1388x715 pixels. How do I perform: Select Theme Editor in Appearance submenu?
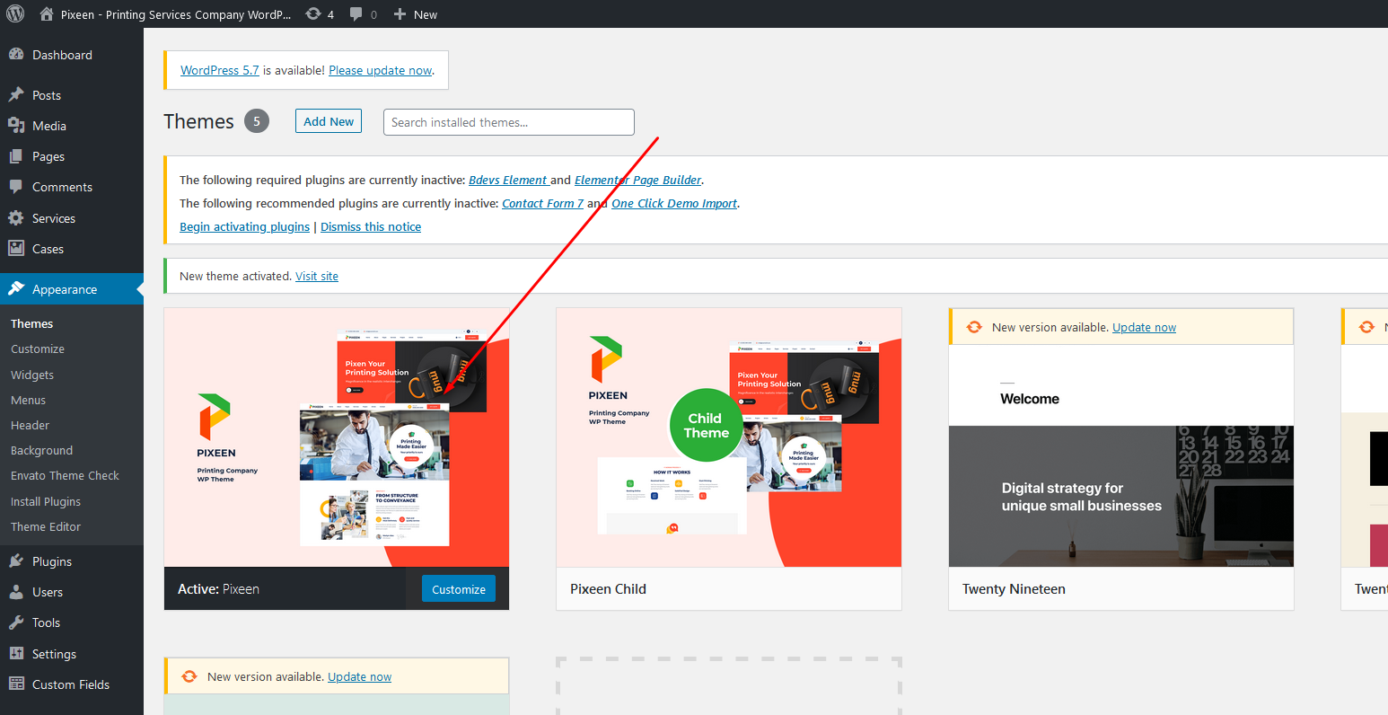(46, 527)
